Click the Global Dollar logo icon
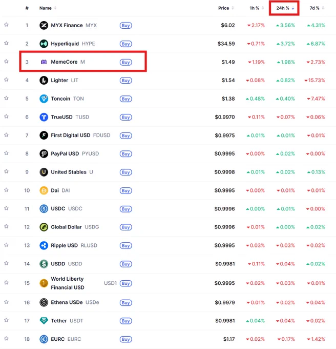 [x=44, y=227]
